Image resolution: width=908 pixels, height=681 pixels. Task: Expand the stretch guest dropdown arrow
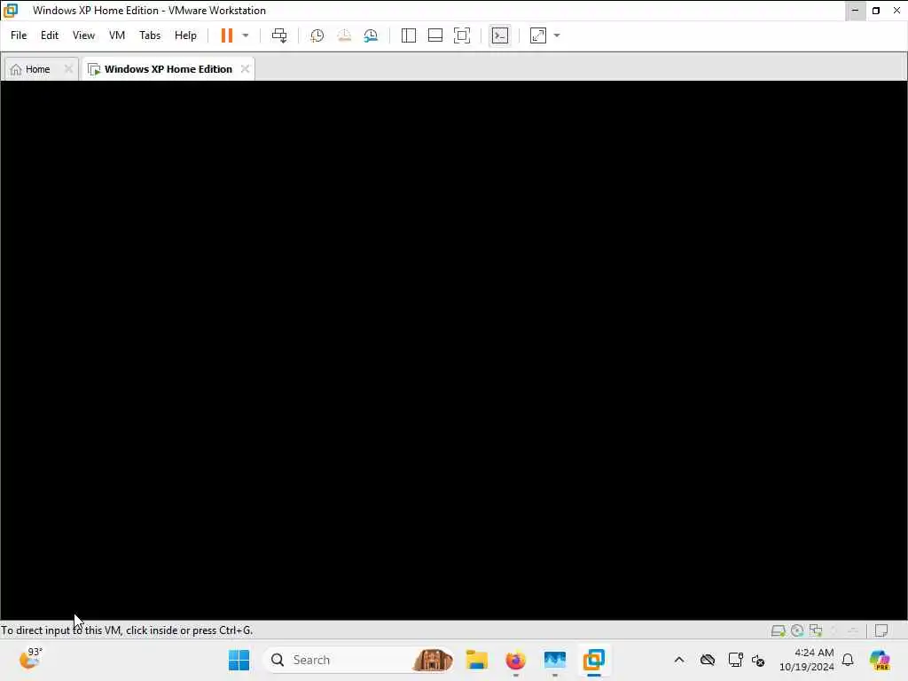pyautogui.click(x=557, y=35)
